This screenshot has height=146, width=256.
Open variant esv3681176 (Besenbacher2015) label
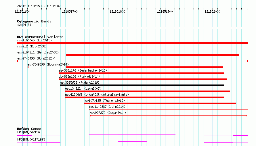(x=83, y=70)
